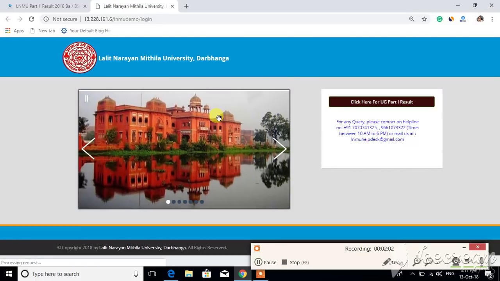Pause the image slideshow
The width and height of the screenshot is (500, 281).
86,98
